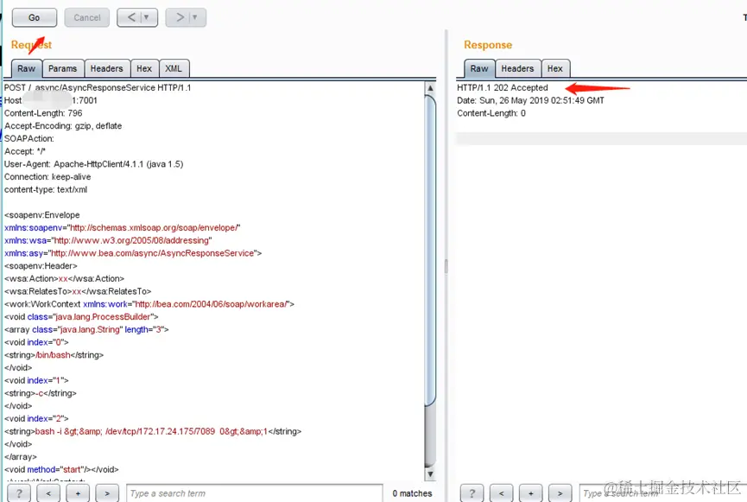Click the Connection: keep-alive line
This screenshot has height=502, width=747.
[x=47, y=177]
